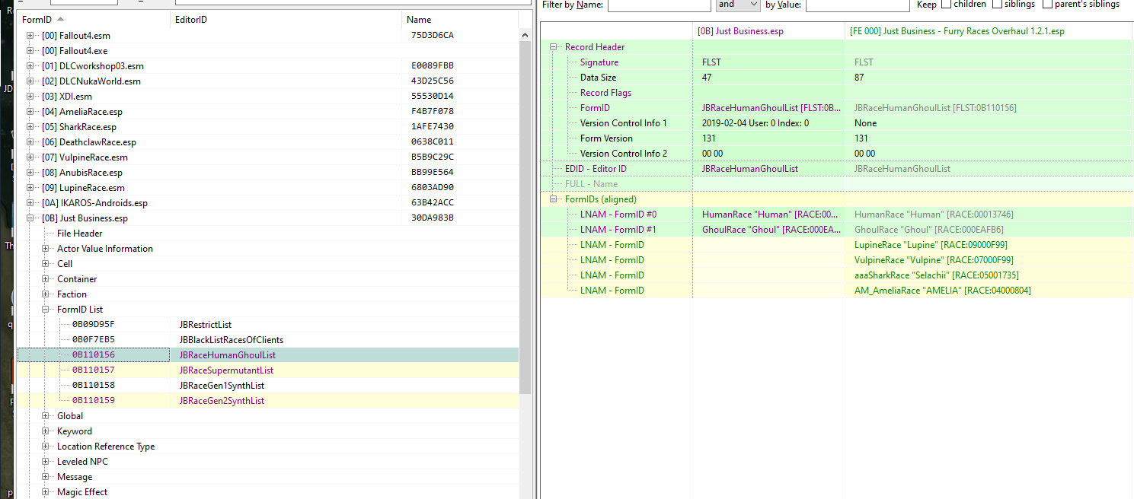Select the Furry Races Overhaul 1.2.1.esp column header
The image size is (1134, 499).
click(989, 31)
